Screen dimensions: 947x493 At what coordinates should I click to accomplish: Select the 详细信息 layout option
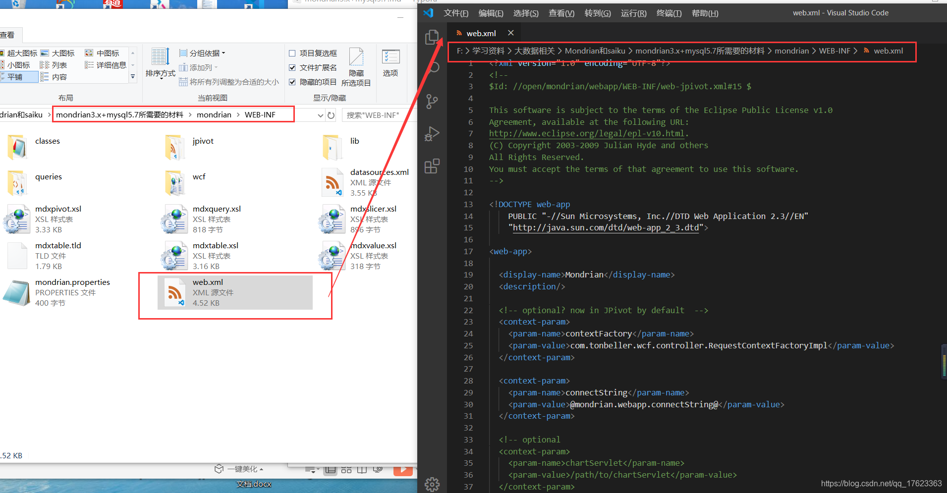point(106,65)
